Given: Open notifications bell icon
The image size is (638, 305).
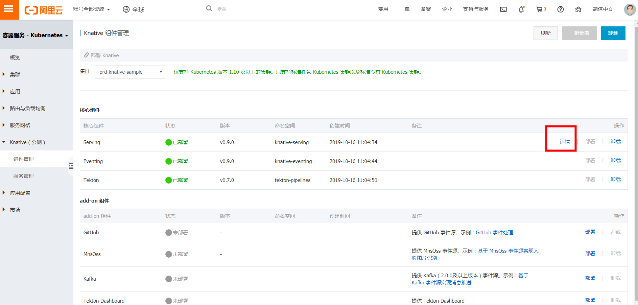Looking at the screenshot, I should 521,9.
